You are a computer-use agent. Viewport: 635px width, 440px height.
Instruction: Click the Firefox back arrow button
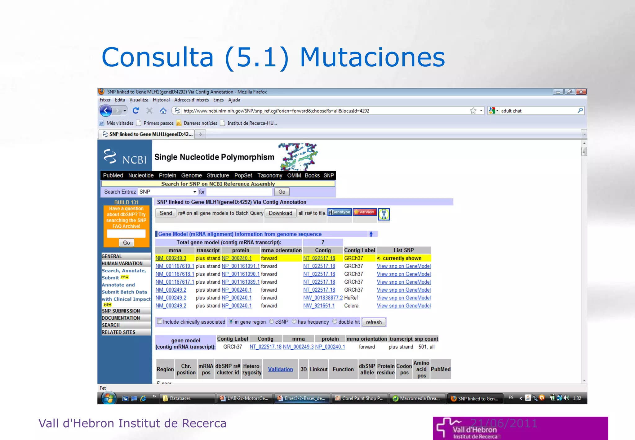[x=106, y=110]
